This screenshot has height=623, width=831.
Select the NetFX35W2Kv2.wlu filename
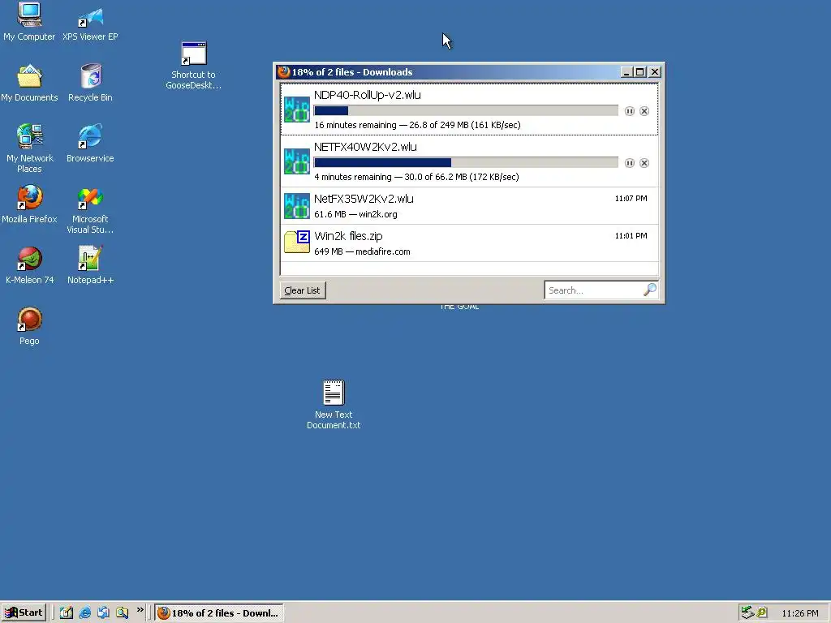364,199
